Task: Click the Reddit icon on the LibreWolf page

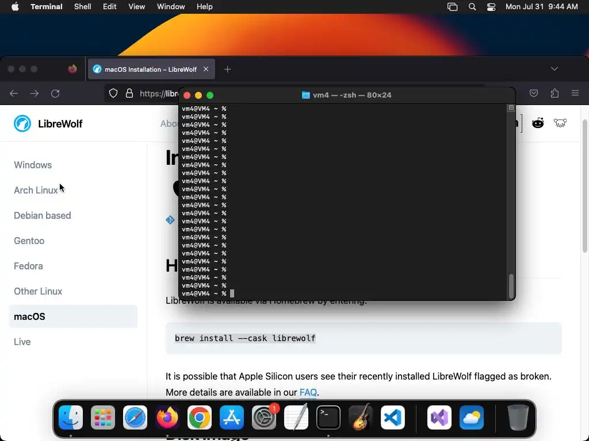Action: click(538, 123)
